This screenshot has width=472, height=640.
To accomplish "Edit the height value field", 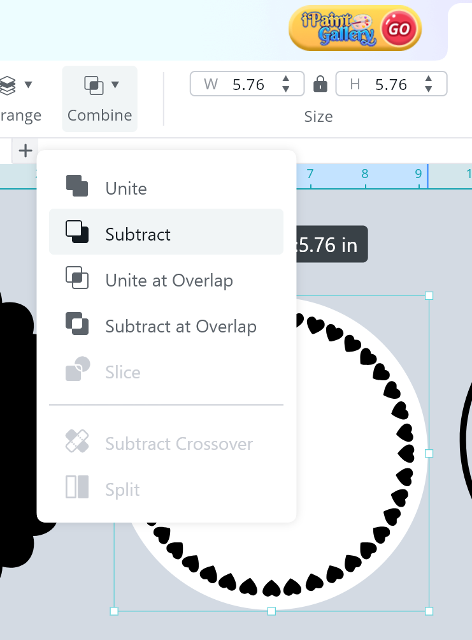I will 390,84.
